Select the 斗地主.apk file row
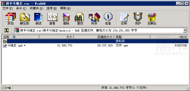This screenshot has width=190, height=91. click(95, 45)
